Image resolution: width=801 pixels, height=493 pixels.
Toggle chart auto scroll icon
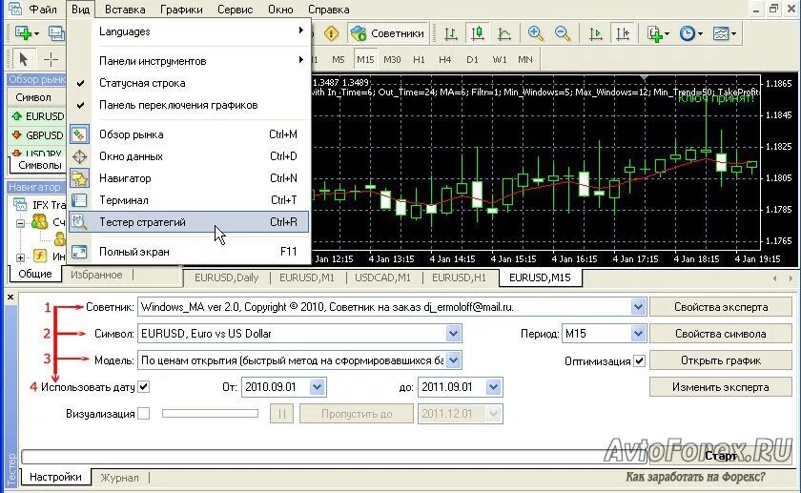(x=596, y=33)
